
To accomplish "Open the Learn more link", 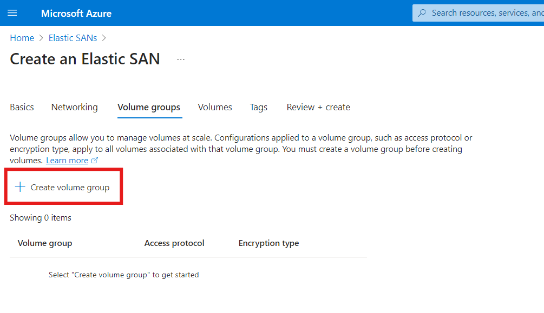I will (x=67, y=161).
